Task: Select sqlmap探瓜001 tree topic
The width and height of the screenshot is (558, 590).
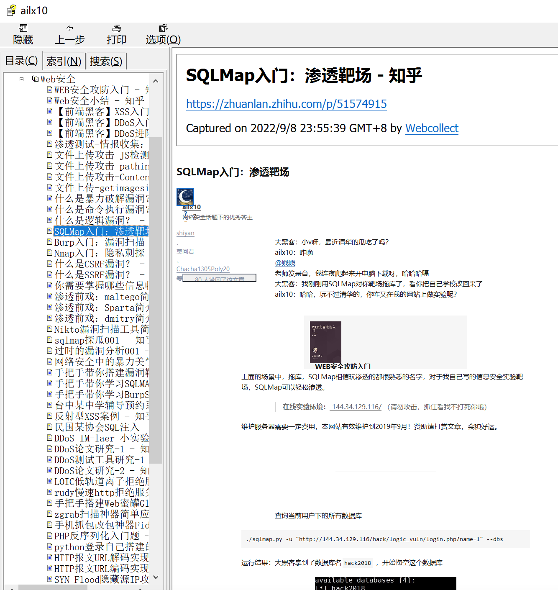Action: click(x=101, y=340)
